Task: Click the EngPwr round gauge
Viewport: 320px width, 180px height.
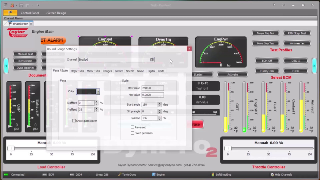Action: coord(221,52)
